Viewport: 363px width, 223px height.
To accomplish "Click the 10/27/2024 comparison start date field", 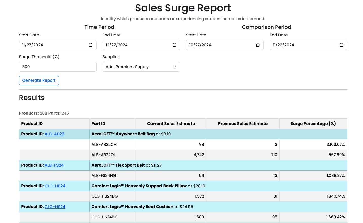I will pyautogui.click(x=225, y=45).
